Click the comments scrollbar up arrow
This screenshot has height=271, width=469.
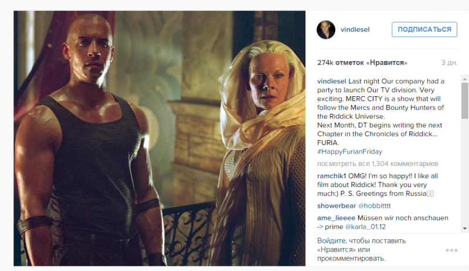464,79
